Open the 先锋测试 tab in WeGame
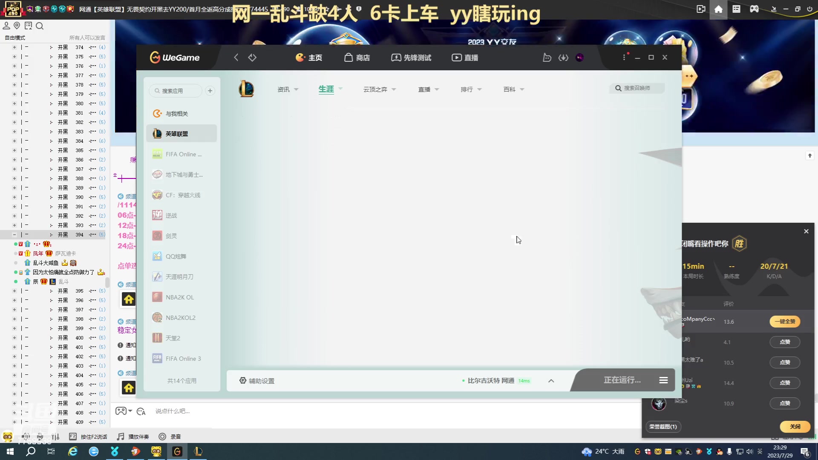The width and height of the screenshot is (818, 460). pos(411,57)
